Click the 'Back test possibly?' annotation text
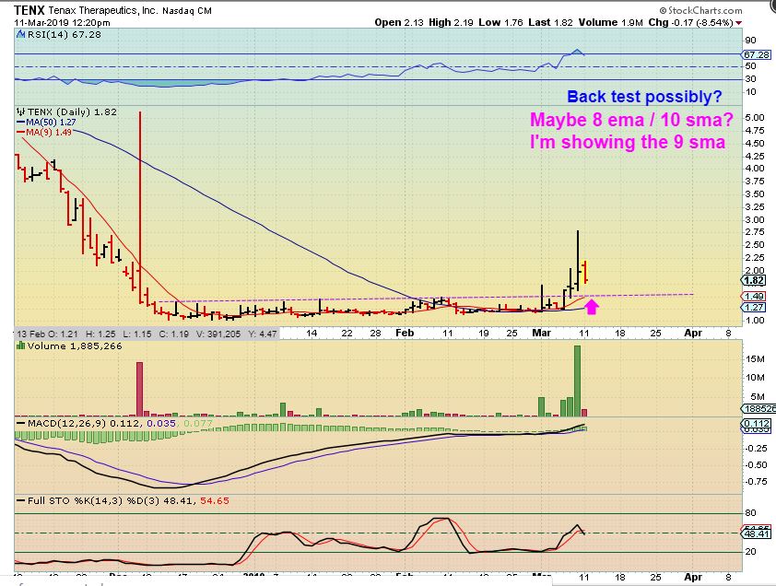Viewport: 776px width, 586px height. (644, 97)
